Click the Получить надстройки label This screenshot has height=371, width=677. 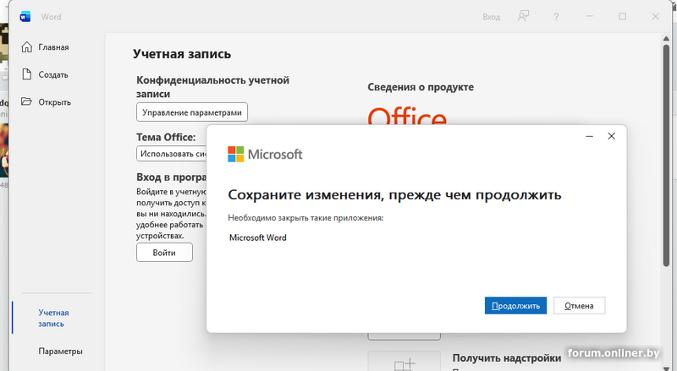507,358
